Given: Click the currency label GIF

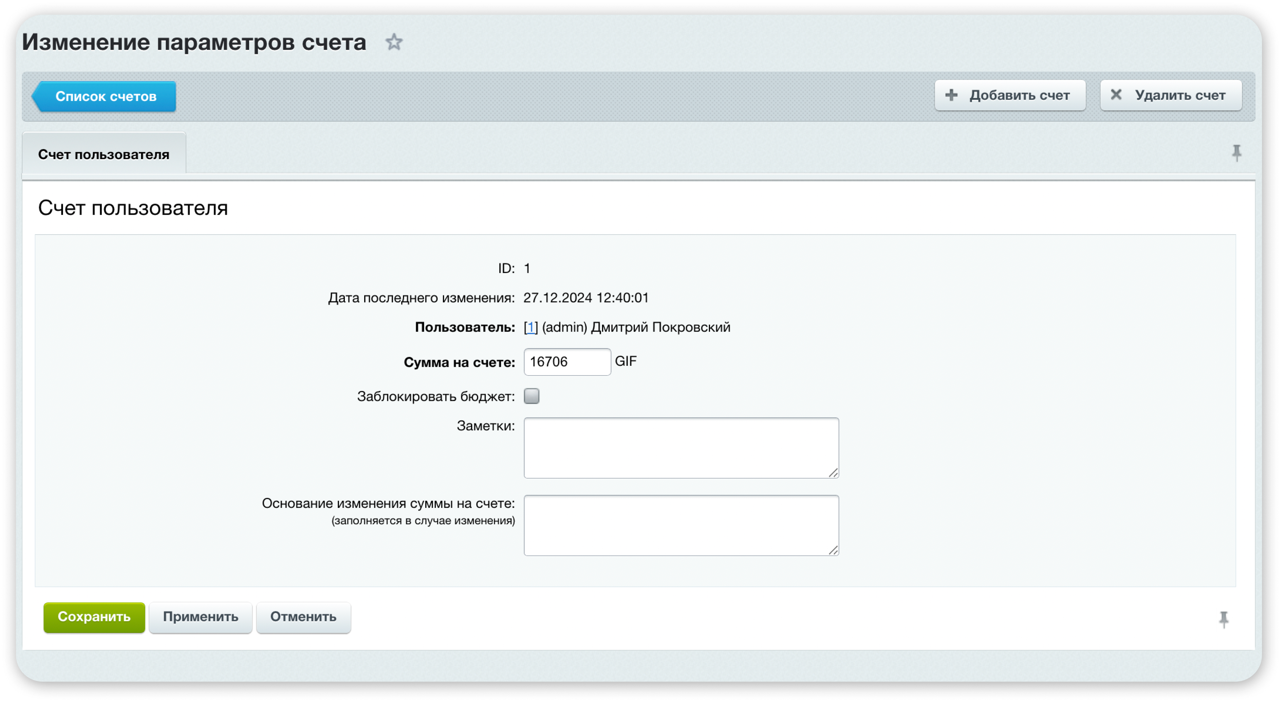Looking at the screenshot, I should (x=626, y=361).
